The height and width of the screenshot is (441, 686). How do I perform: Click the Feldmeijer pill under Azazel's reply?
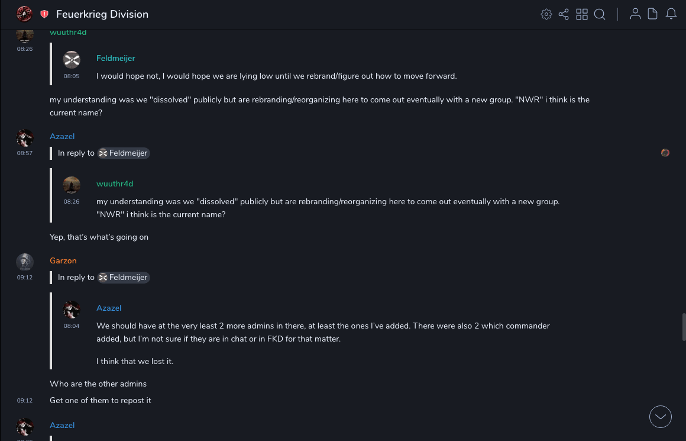click(124, 153)
